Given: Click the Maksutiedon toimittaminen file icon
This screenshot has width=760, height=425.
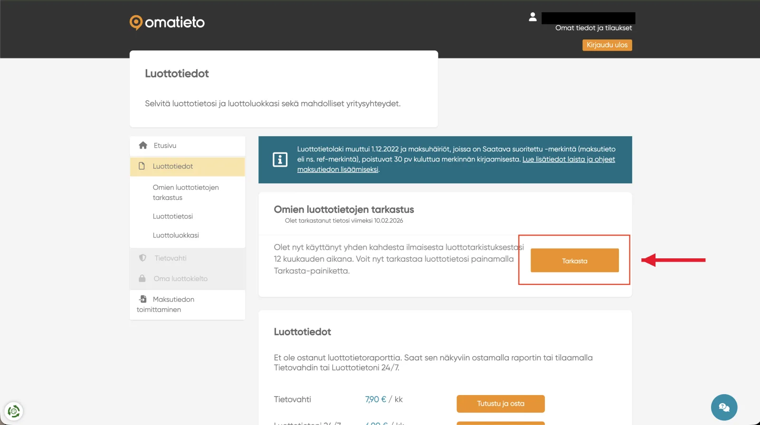Looking at the screenshot, I should click(x=142, y=299).
